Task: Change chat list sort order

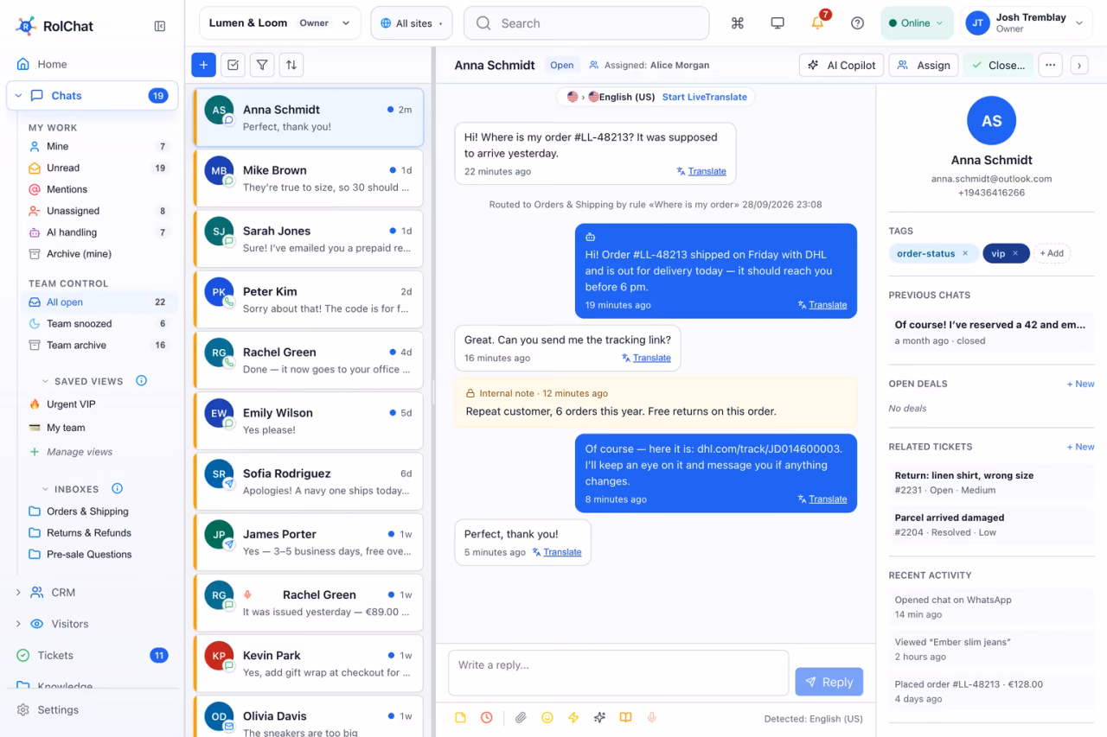Action: tap(291, 65)
